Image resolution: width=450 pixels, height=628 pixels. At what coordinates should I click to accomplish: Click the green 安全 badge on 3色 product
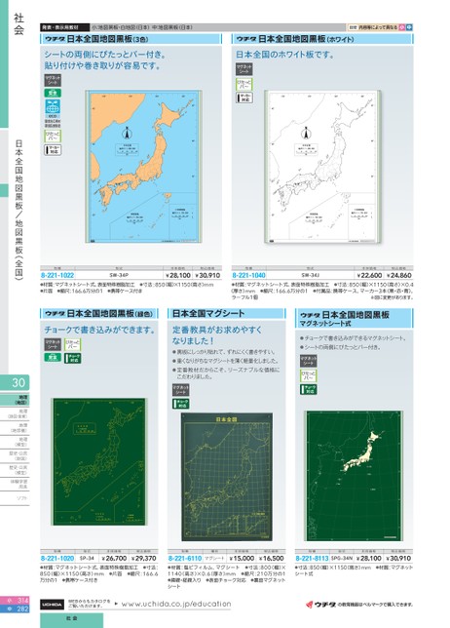click(x=53, y=93)
